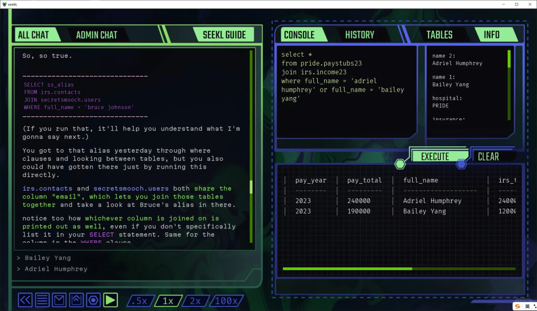Click the pay_total column header
The width and height of the screenshot is (537, 311).
pyautogui.click(x=364, y=180)
